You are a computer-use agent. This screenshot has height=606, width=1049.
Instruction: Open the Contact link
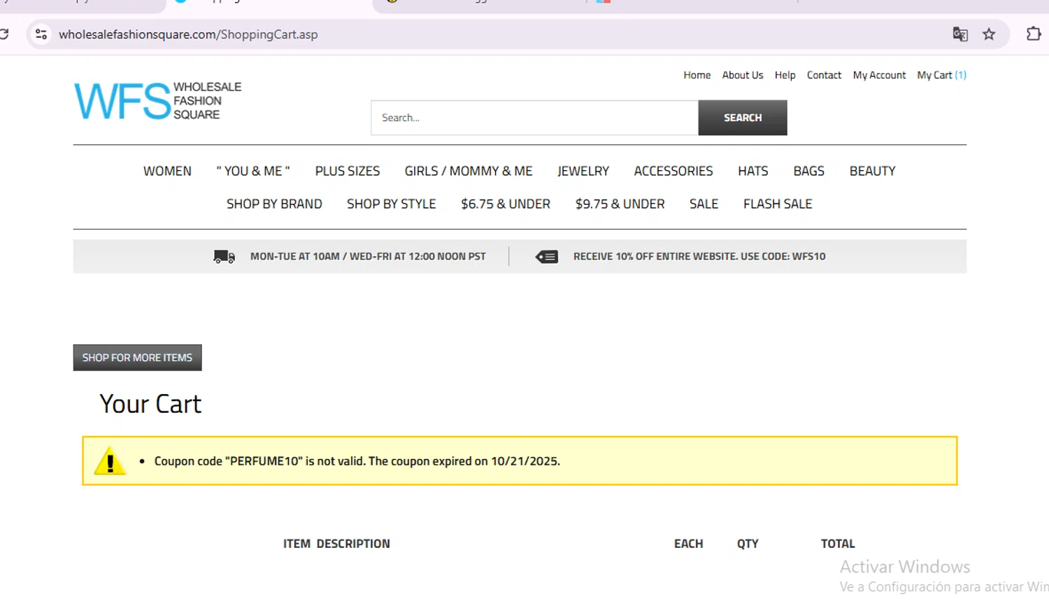[824, 75]
